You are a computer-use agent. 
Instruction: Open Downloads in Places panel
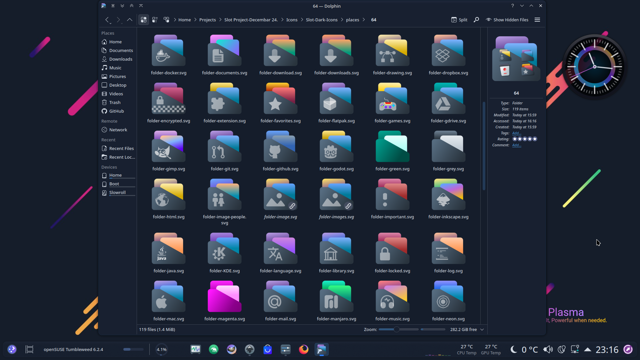click(118, 59)
